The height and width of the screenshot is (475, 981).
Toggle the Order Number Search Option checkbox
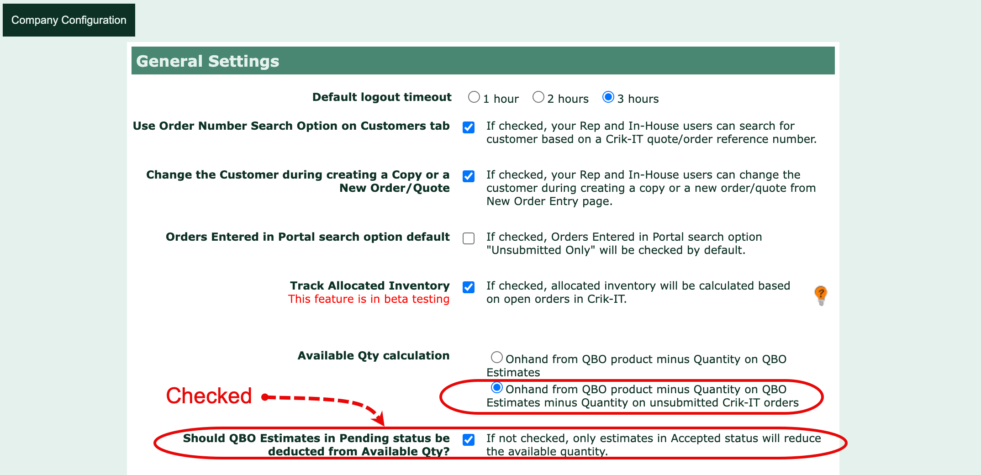(x=469, y=127)
